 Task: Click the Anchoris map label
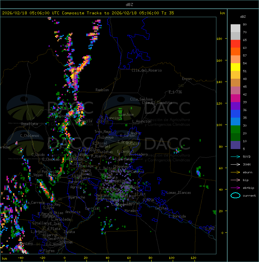pyautogui.click(x=73, y=212)
